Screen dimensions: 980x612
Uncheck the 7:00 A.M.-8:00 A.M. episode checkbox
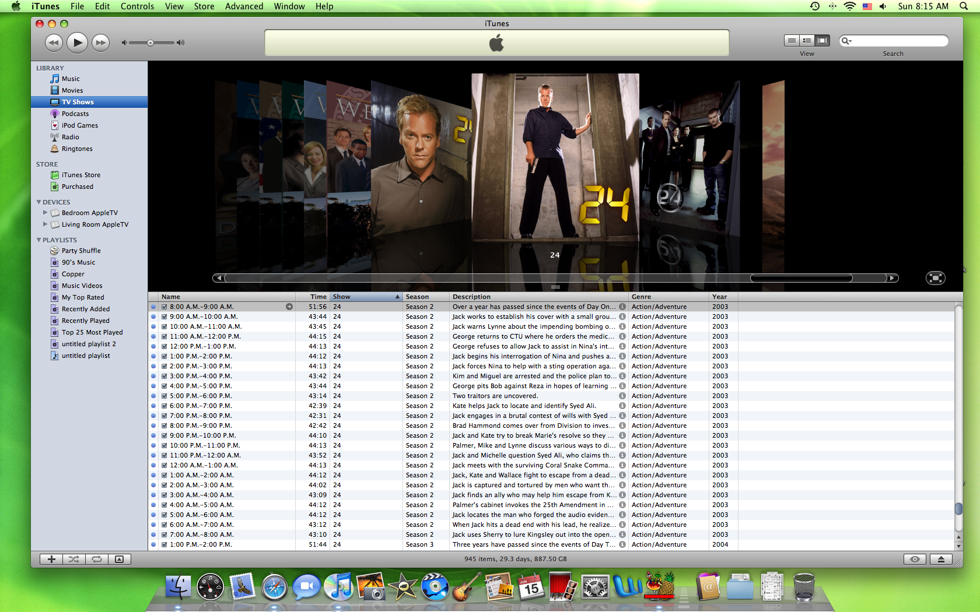click(x=164, y=534)
